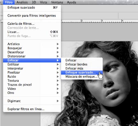Screen dimensions: 138x126
Task: Expand the Interpretar submenu
Action: (32, 68)
